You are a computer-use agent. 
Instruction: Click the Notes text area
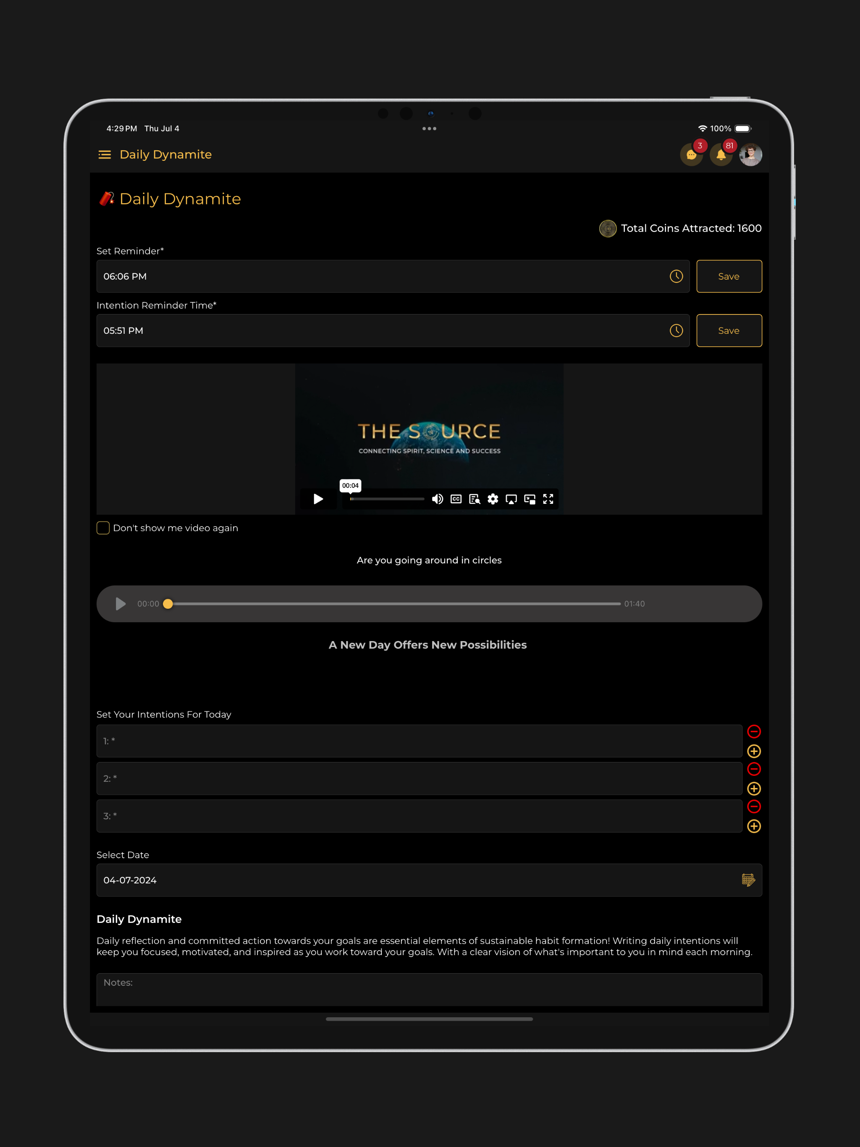click(429, 990)
